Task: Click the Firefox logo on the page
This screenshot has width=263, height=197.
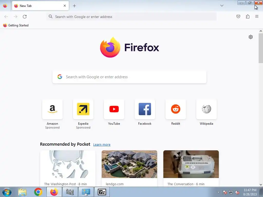Action: tap(129, 47)
